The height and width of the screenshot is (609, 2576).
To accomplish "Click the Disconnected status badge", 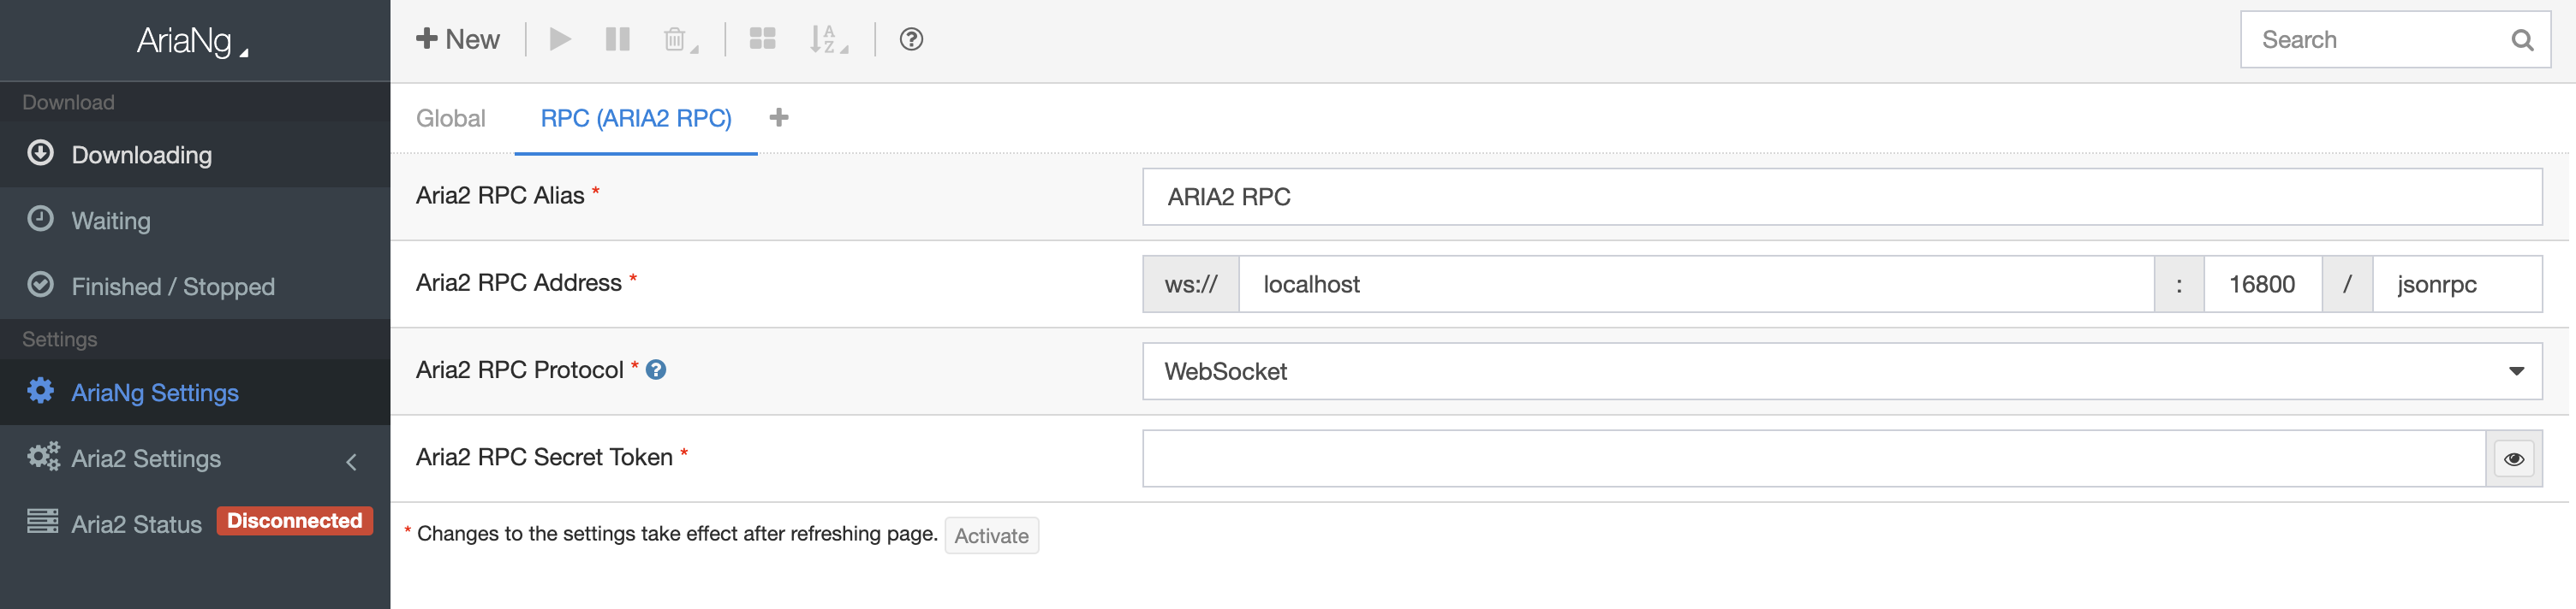I will click(x=294, y=521).
